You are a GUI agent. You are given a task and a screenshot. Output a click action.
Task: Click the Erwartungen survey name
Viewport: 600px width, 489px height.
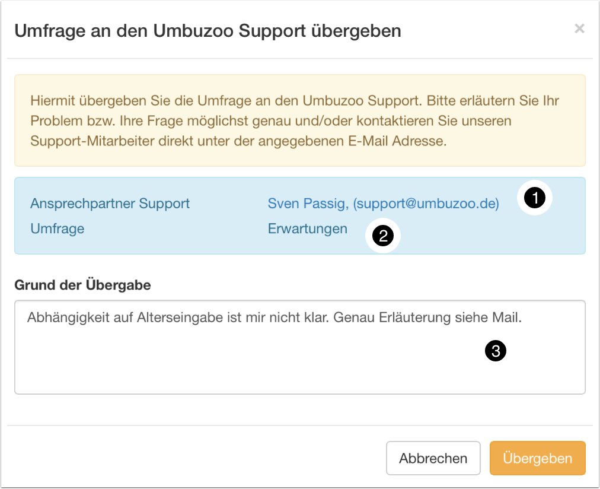coord(307,228)
